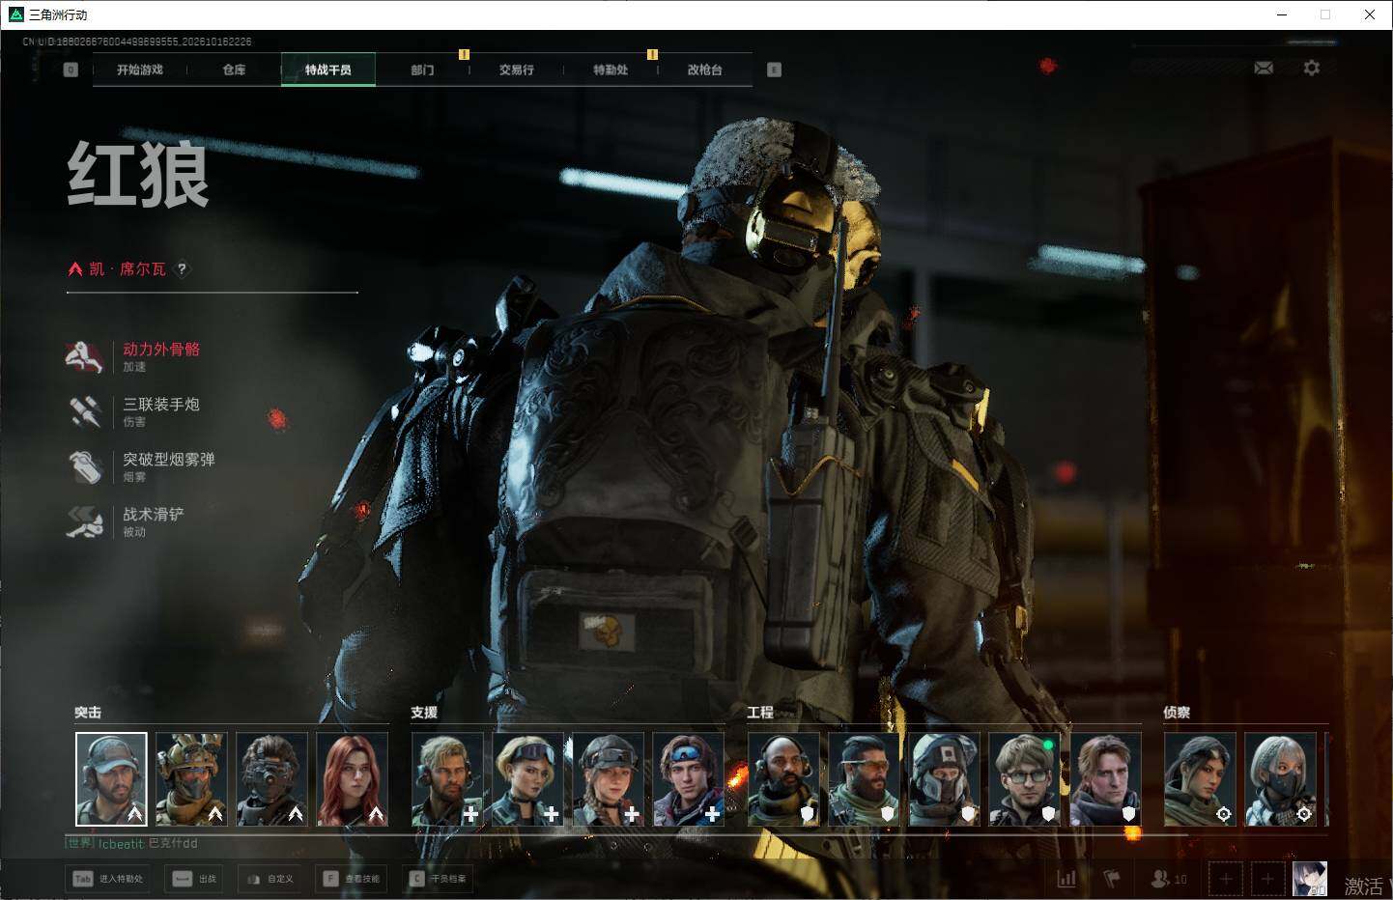Select the helmeted second 突击 operator portrait
The image size is (1393, 900).
coord(191,779)
